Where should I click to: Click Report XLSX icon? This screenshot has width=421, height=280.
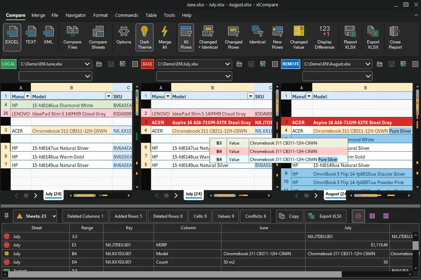(x=350, y=37)
